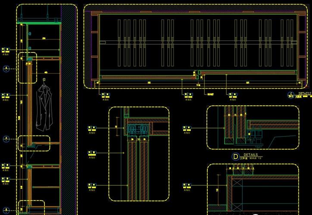
Task: Click the topmost material tag on the left edge
Action: (5, 49)
